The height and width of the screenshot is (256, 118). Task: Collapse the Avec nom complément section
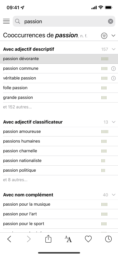click(x=113, y=195)
